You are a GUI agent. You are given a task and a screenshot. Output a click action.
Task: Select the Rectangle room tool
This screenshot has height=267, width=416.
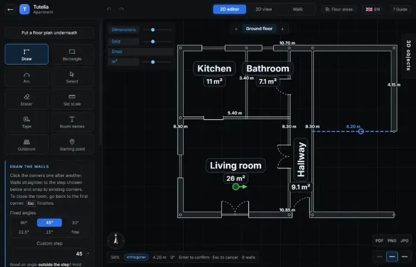(72, 54)
